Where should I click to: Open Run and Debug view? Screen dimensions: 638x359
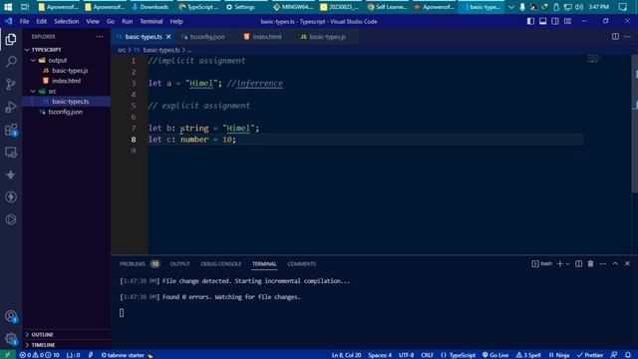(x=11, y=107)
